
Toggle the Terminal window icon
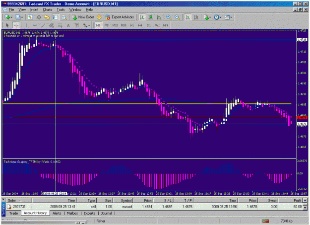[x=56, y=17]
